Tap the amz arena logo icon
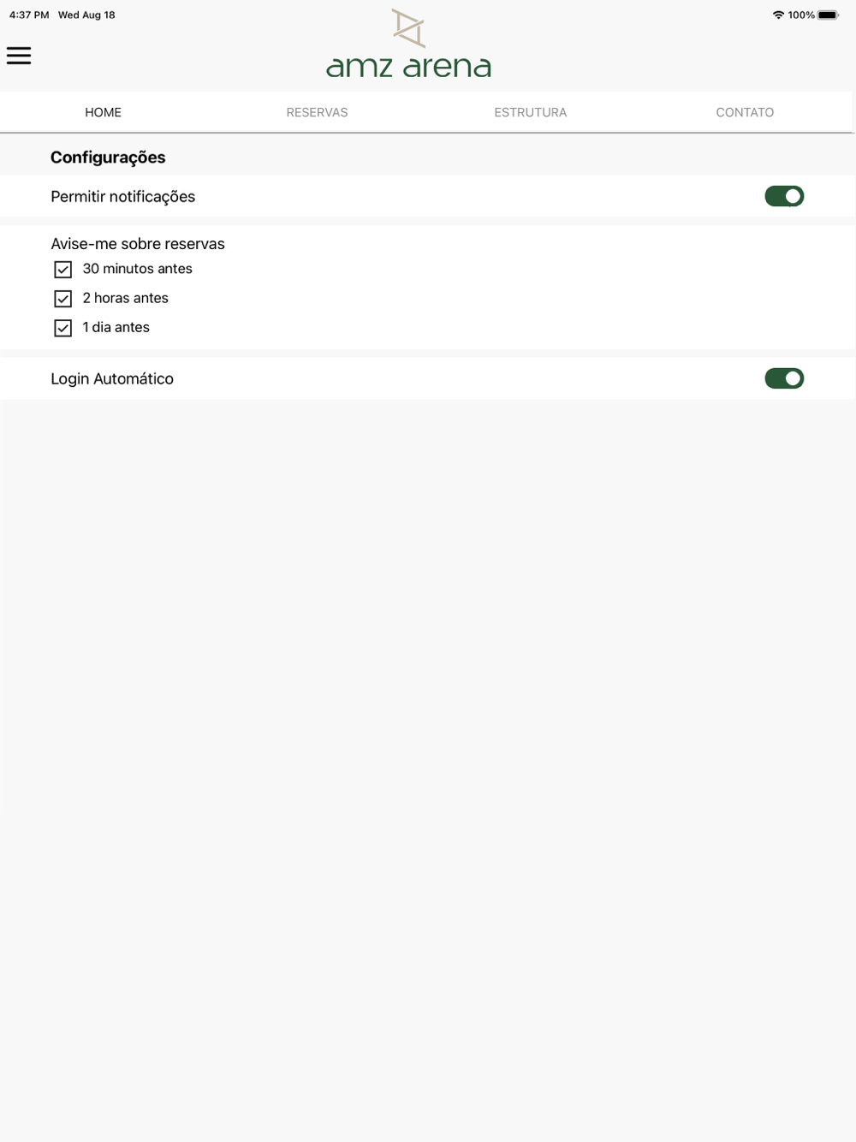The width and height of the screenshot is (856, 1142). [408, 28]
